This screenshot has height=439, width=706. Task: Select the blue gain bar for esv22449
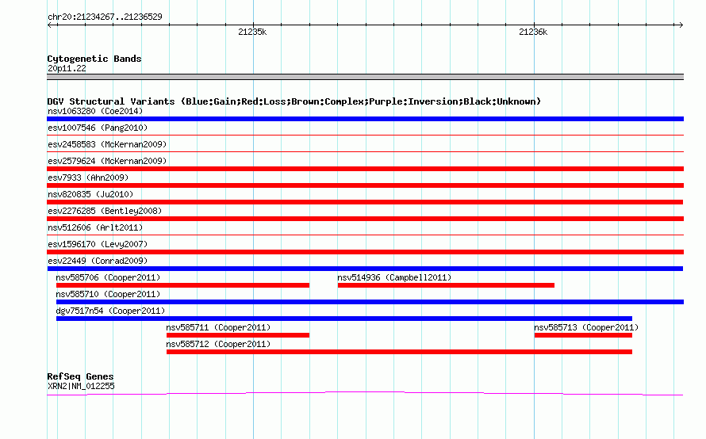[x=365, y=269]
